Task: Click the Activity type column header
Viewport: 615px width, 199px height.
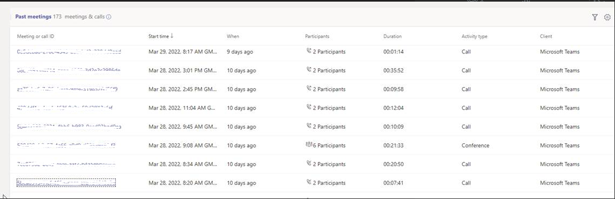Action: click(x=474, y=36)
